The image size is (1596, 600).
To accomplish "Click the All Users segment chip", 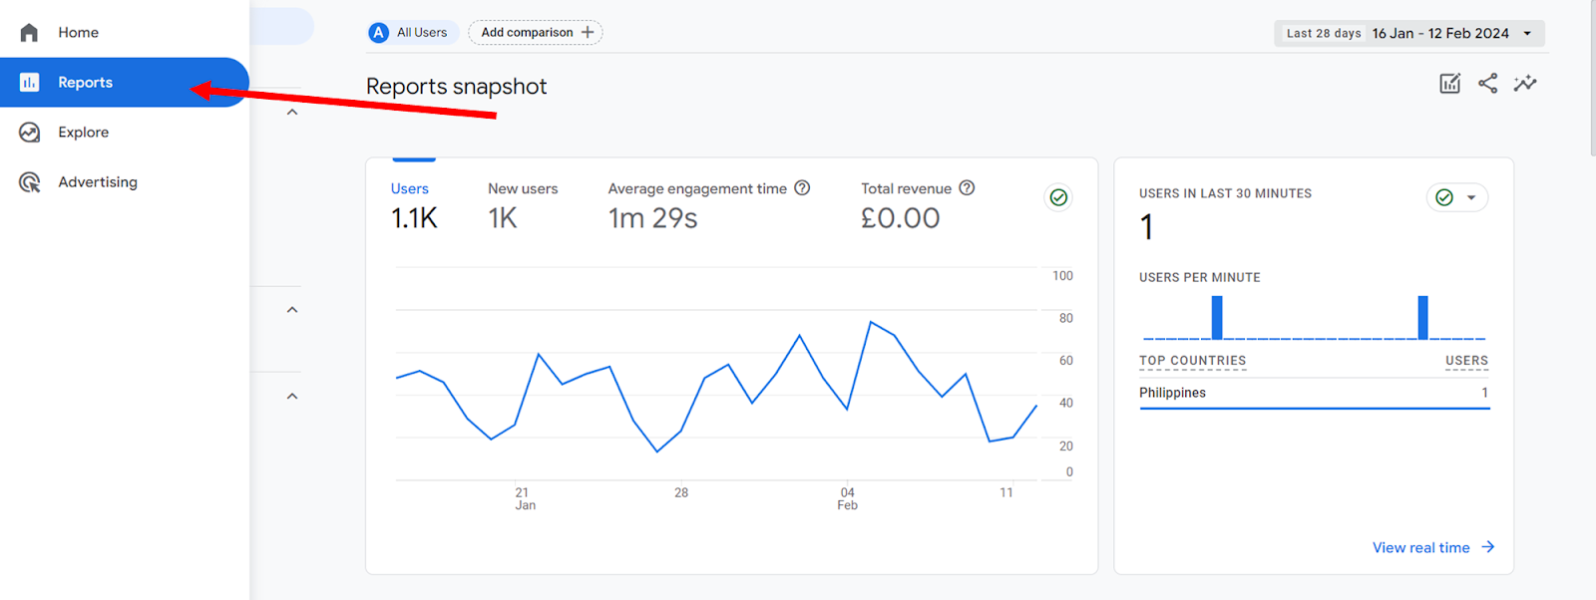I will (x=412, y=33).
